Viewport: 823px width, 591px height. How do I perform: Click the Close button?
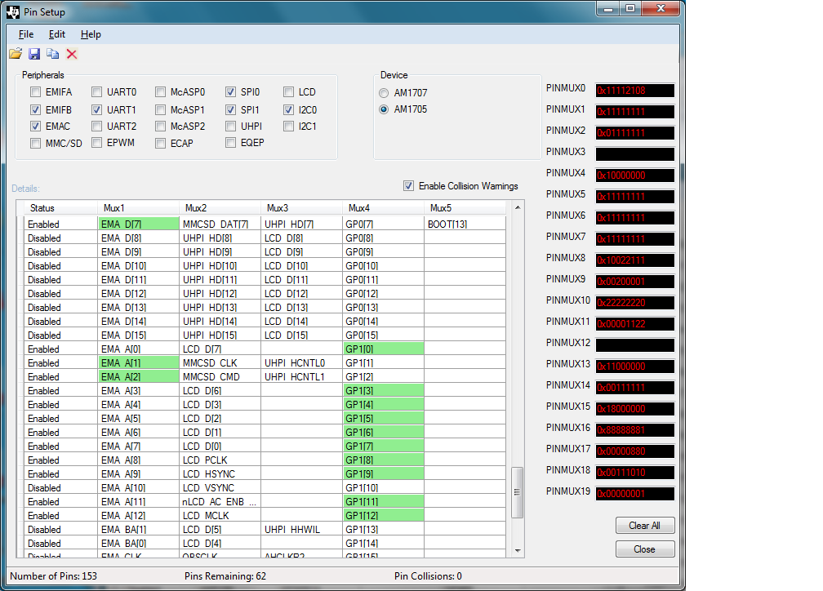coord(644,549)
